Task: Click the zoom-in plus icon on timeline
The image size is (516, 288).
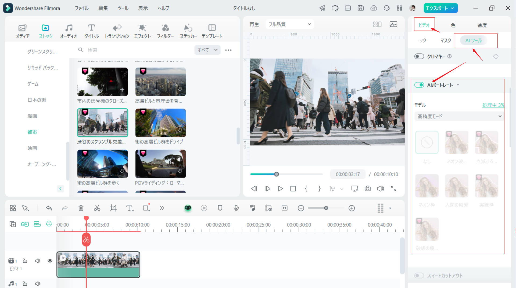Action: (352, 208)
